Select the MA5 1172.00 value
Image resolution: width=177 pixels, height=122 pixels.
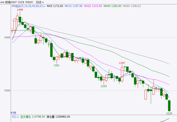coord(55,6)
